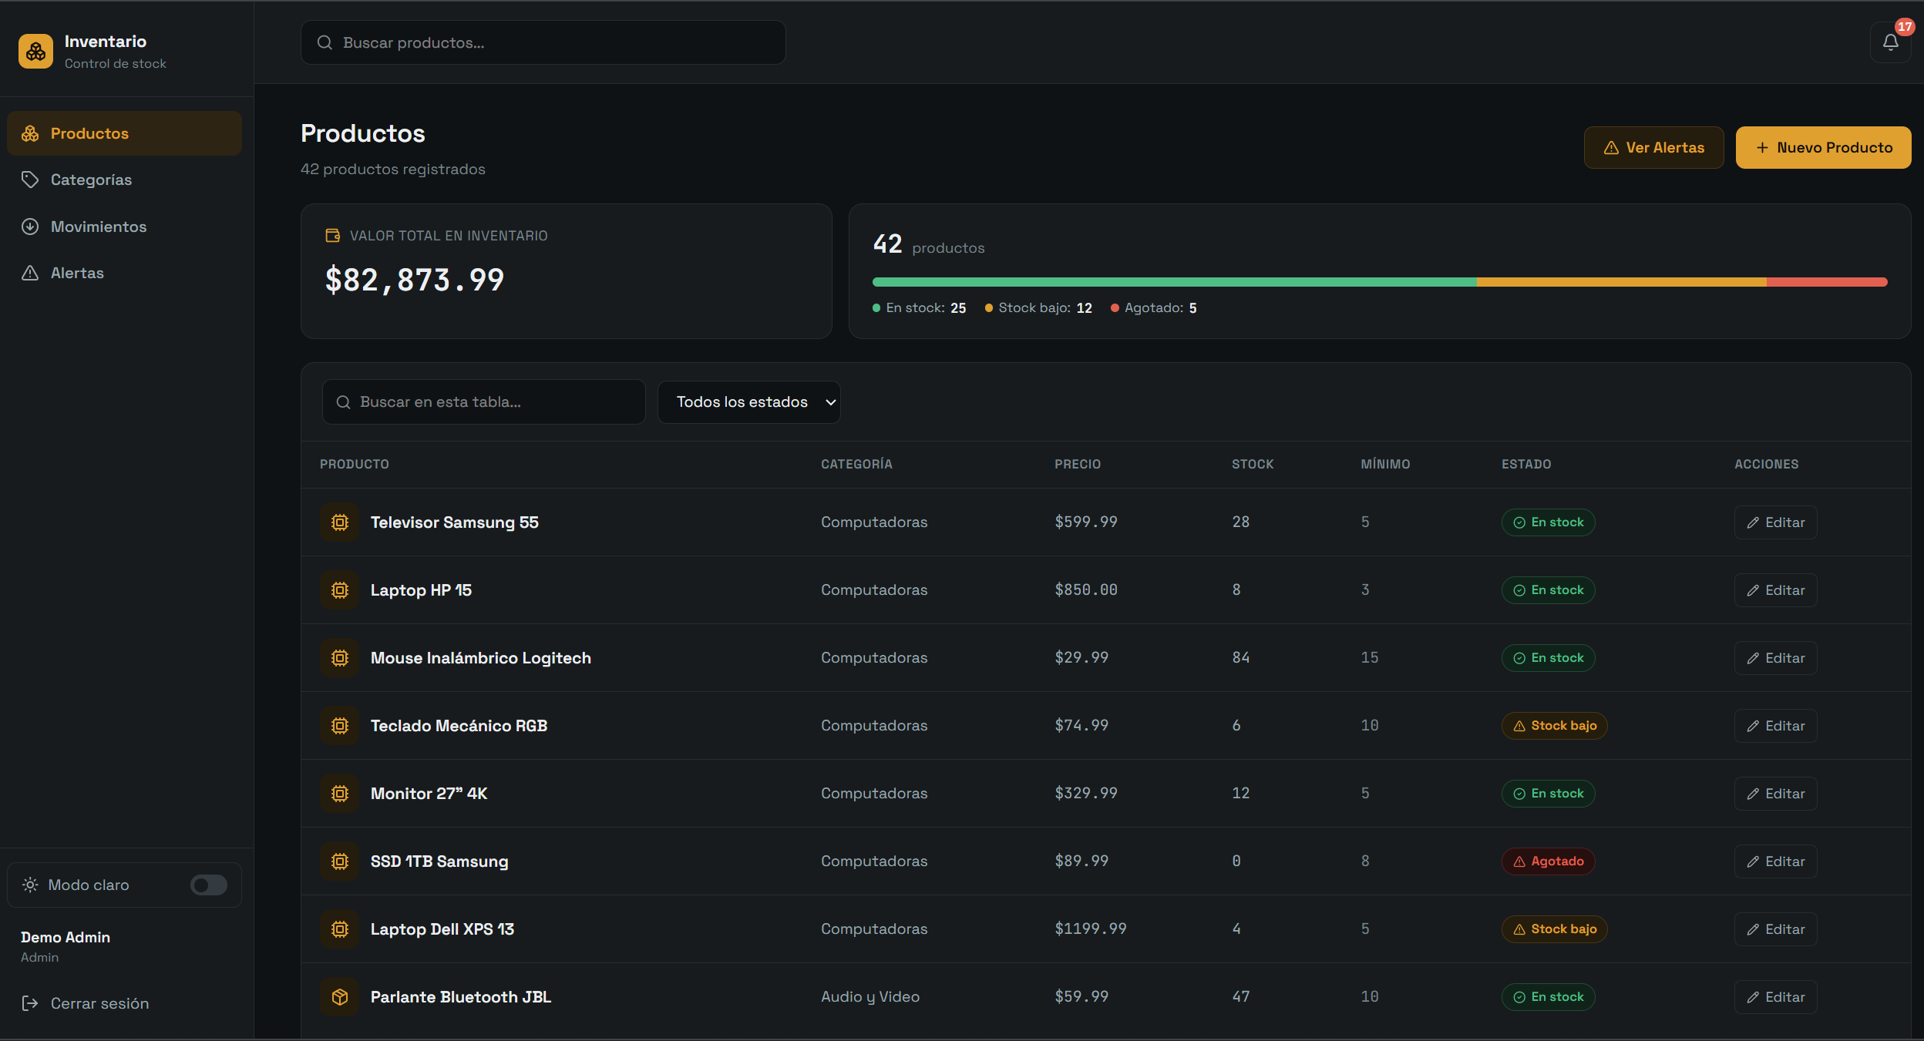The height and width of the screenshot is (1041, 1924).
Task: Click the Cerrar sesión logout icon
Action: [x=30, y=1003]
